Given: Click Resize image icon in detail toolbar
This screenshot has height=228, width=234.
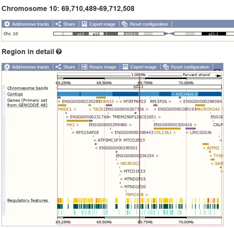Looking at the screenshot, I should click(84, 67).
